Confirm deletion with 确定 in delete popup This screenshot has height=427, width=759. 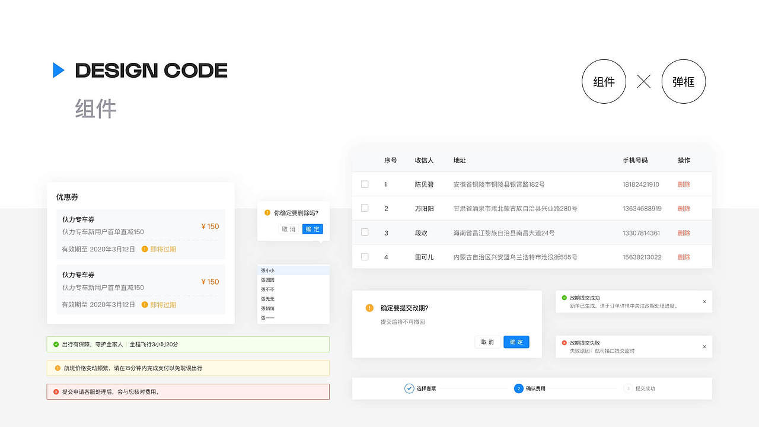coord(312,229)
